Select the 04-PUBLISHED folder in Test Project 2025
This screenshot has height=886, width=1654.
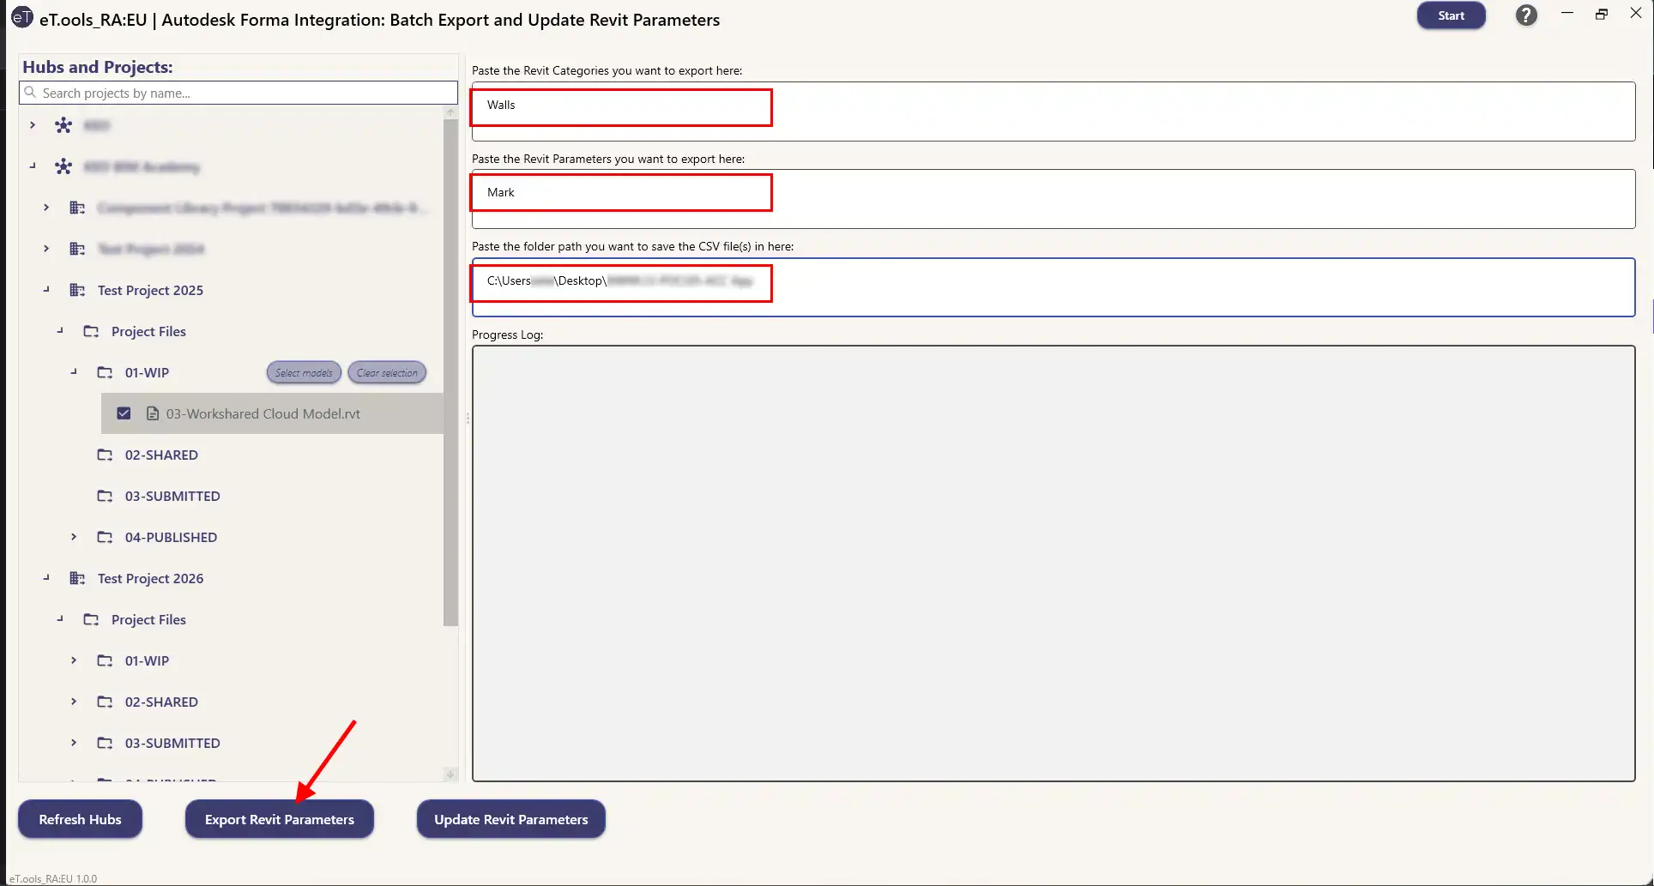(171, 537)
